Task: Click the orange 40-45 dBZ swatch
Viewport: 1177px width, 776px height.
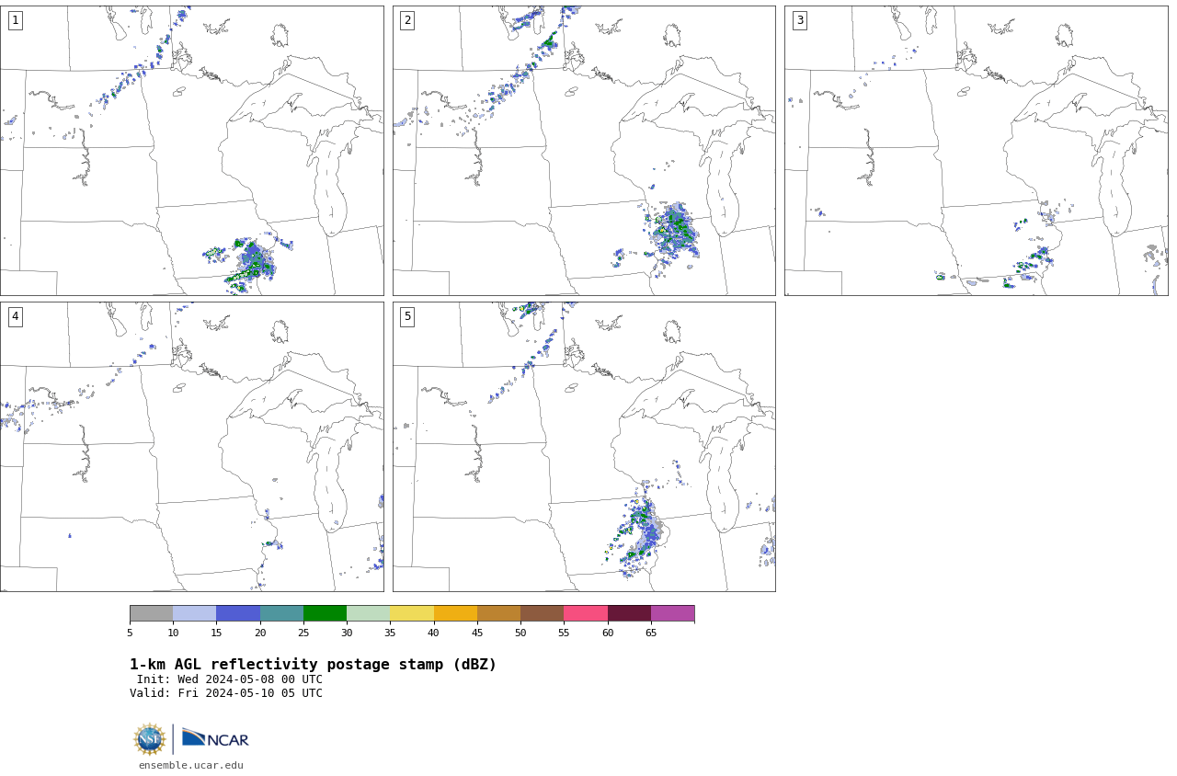Action: [455, 613]
